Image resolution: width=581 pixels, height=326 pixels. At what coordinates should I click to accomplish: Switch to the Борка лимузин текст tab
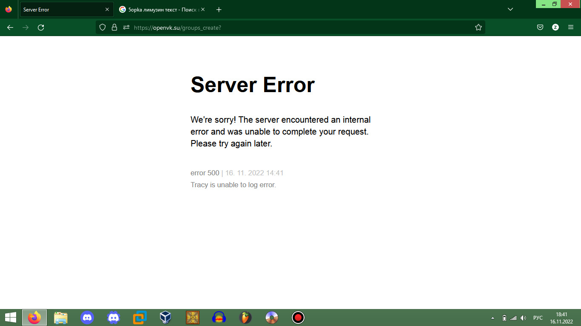tap(162, 9)
